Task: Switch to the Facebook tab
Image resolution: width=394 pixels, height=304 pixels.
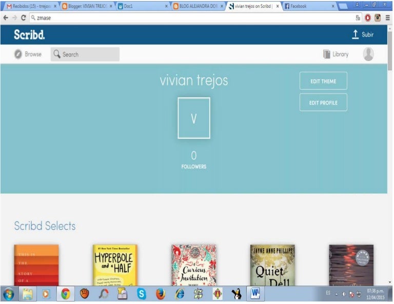Action: [309, 6]
